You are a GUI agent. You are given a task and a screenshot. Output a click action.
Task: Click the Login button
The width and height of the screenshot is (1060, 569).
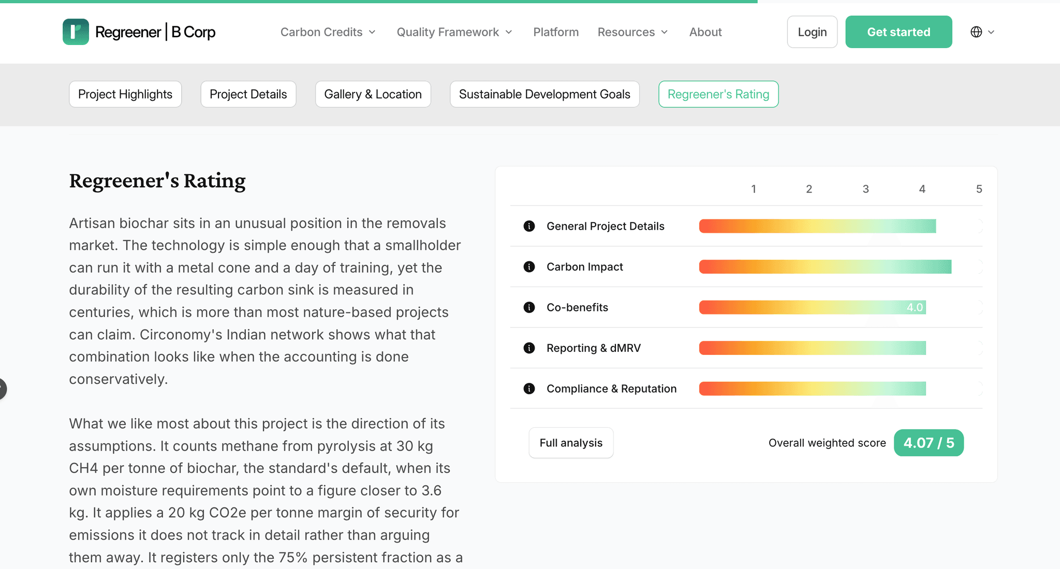[812, 32]
